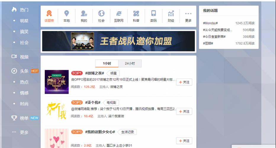Click the 视频 video camera icon
This screenshot has height=148, width=276.
(x=14, y=57)
